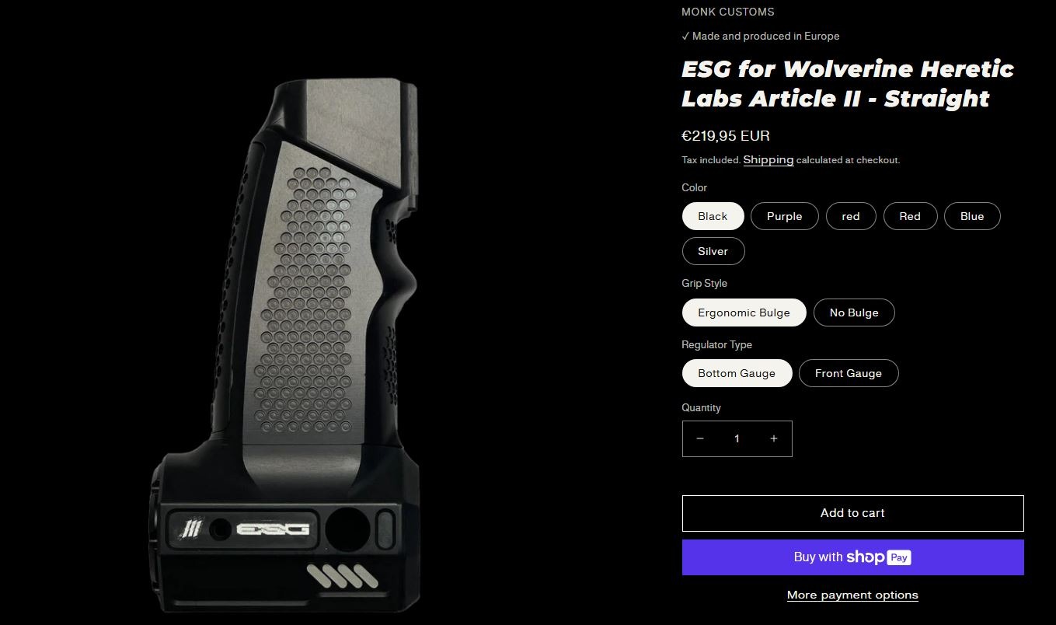Open the Shipping policy link

point(768,159)
